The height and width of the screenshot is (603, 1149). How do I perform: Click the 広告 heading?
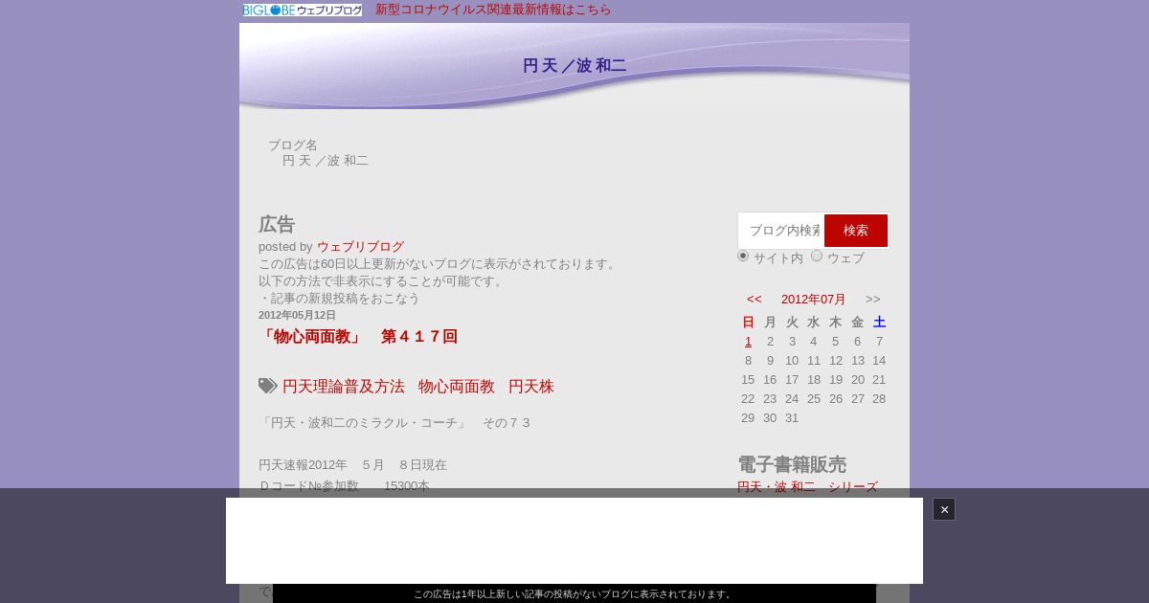277,224
